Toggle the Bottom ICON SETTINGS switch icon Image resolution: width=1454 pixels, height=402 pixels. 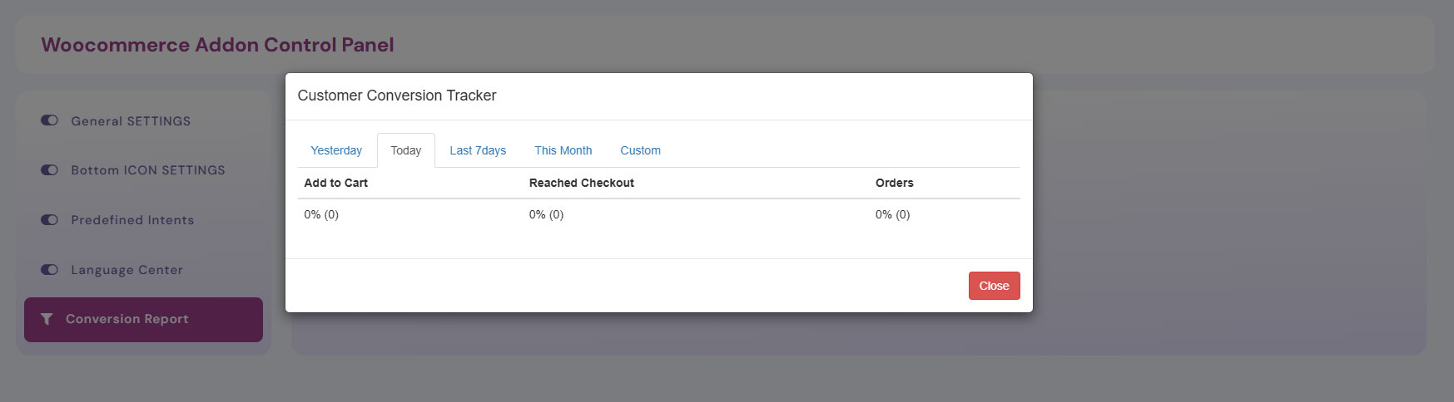point(49,170)
